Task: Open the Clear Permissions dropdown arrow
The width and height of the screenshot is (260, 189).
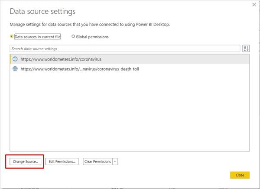Action: tap(115, 161)
